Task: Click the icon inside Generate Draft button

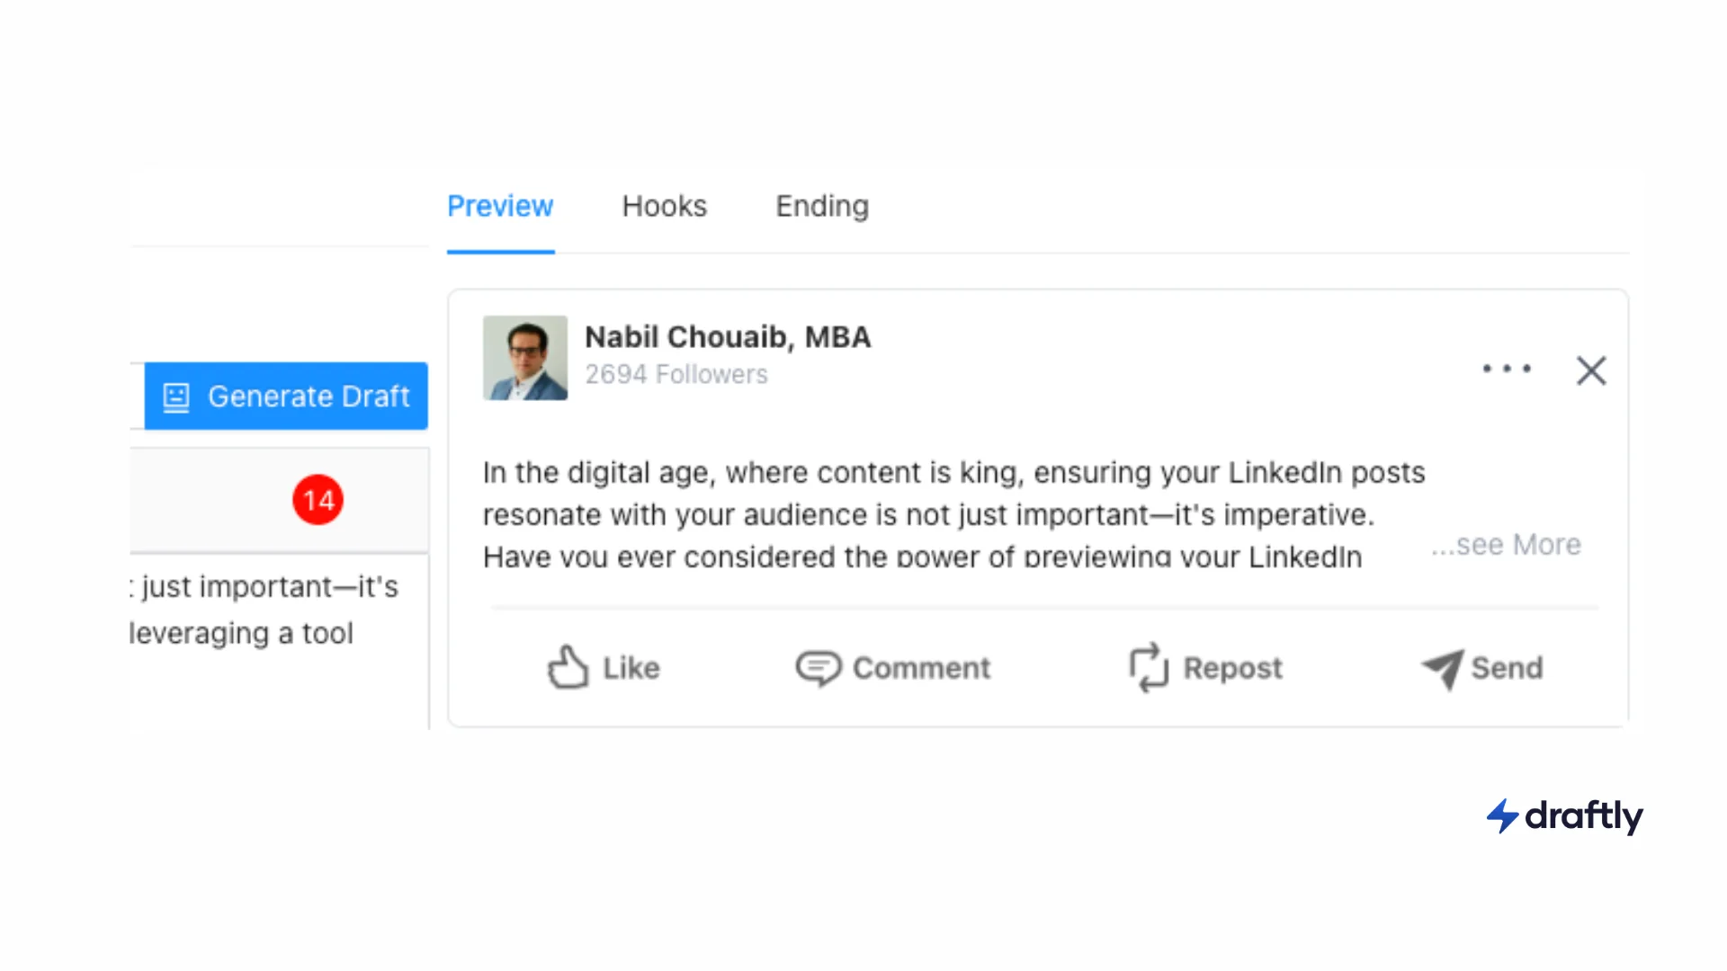Action: [x=176, y=396]
